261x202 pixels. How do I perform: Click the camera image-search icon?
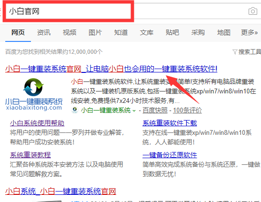pyautogui.click(x=253, y=11)
